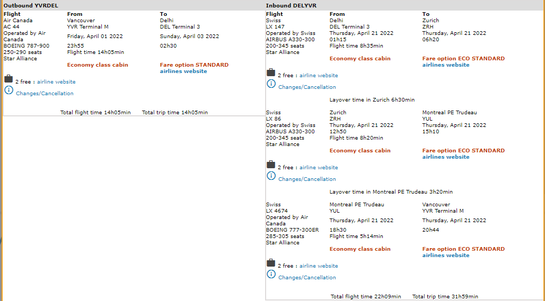Click the baggage icon for Air Canada AC 44

8,79
